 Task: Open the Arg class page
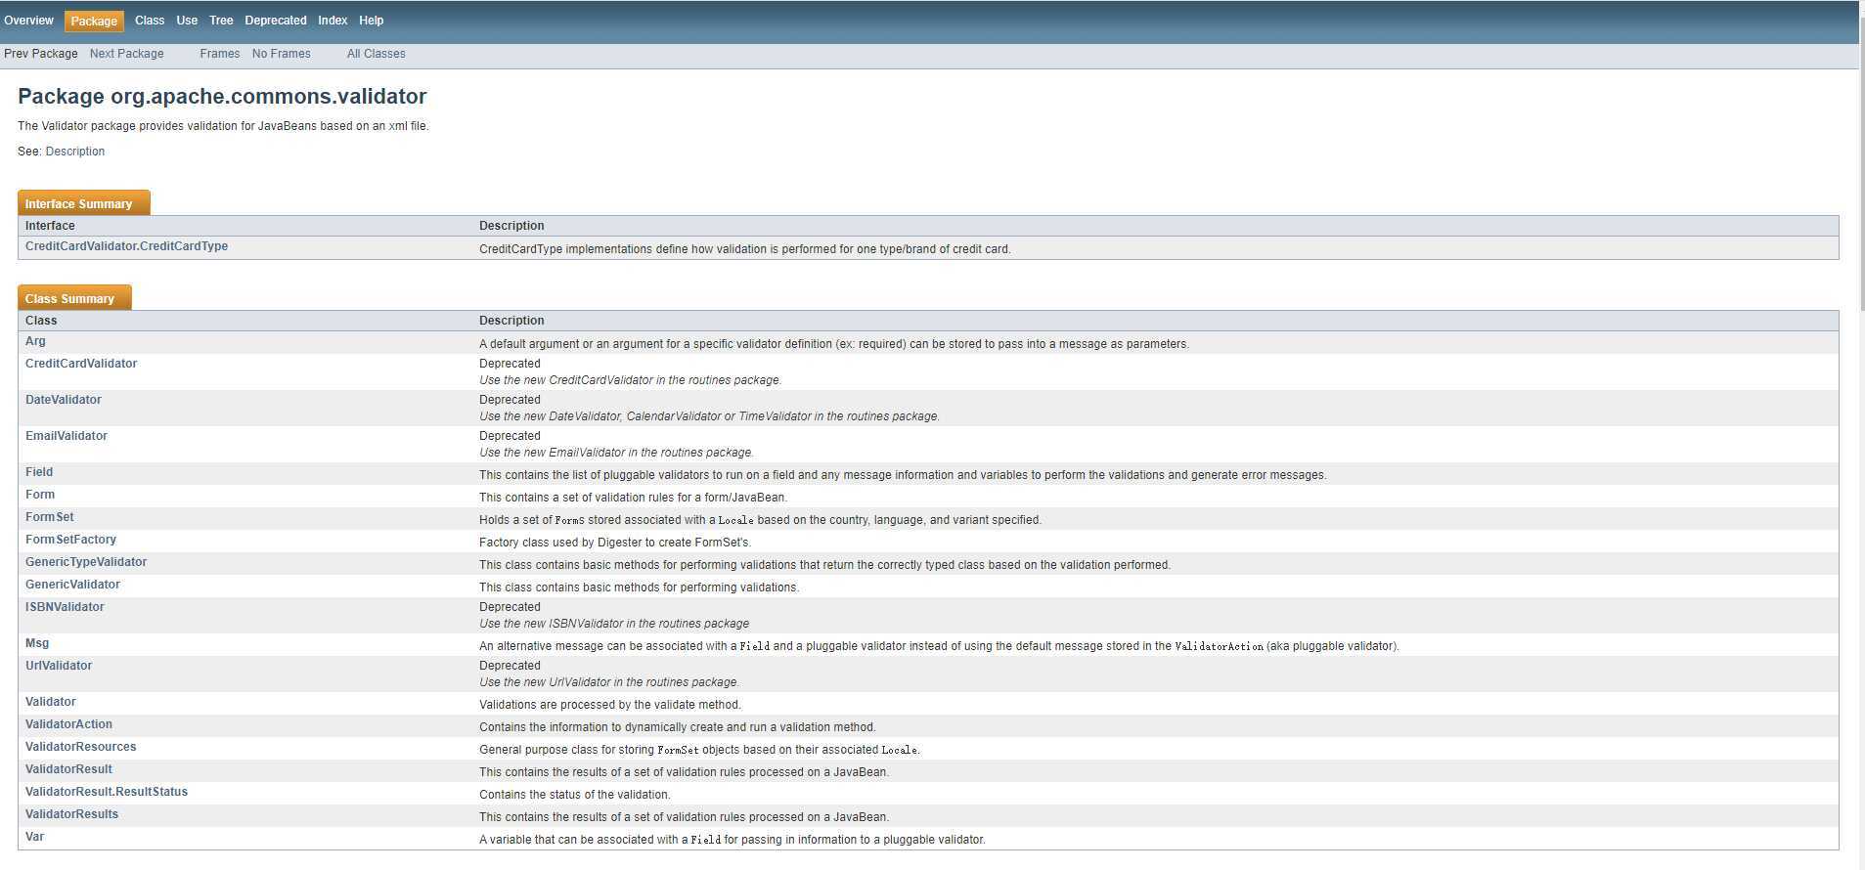pyautogui.click(x=35, y=341)
